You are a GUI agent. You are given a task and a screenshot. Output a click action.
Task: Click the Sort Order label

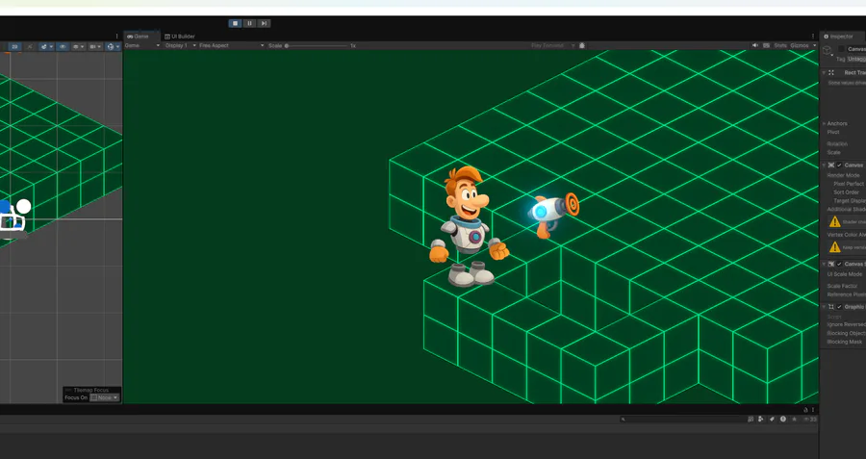point(846,192)
